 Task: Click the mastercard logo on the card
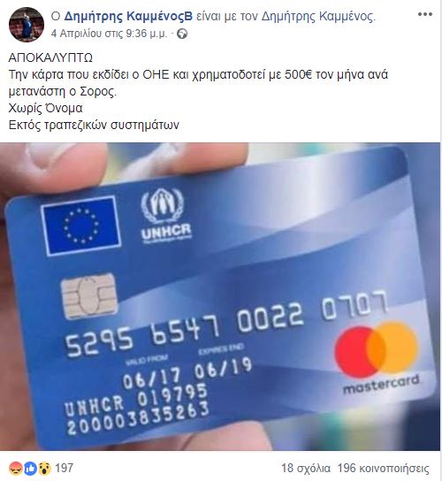(x=378, y=358)
